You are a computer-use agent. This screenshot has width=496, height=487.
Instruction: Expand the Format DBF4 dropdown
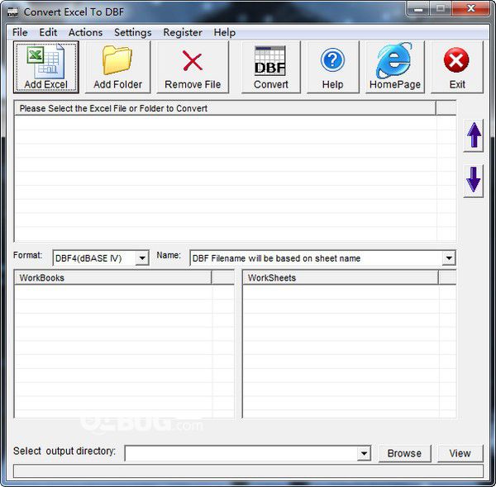point(142,258)
